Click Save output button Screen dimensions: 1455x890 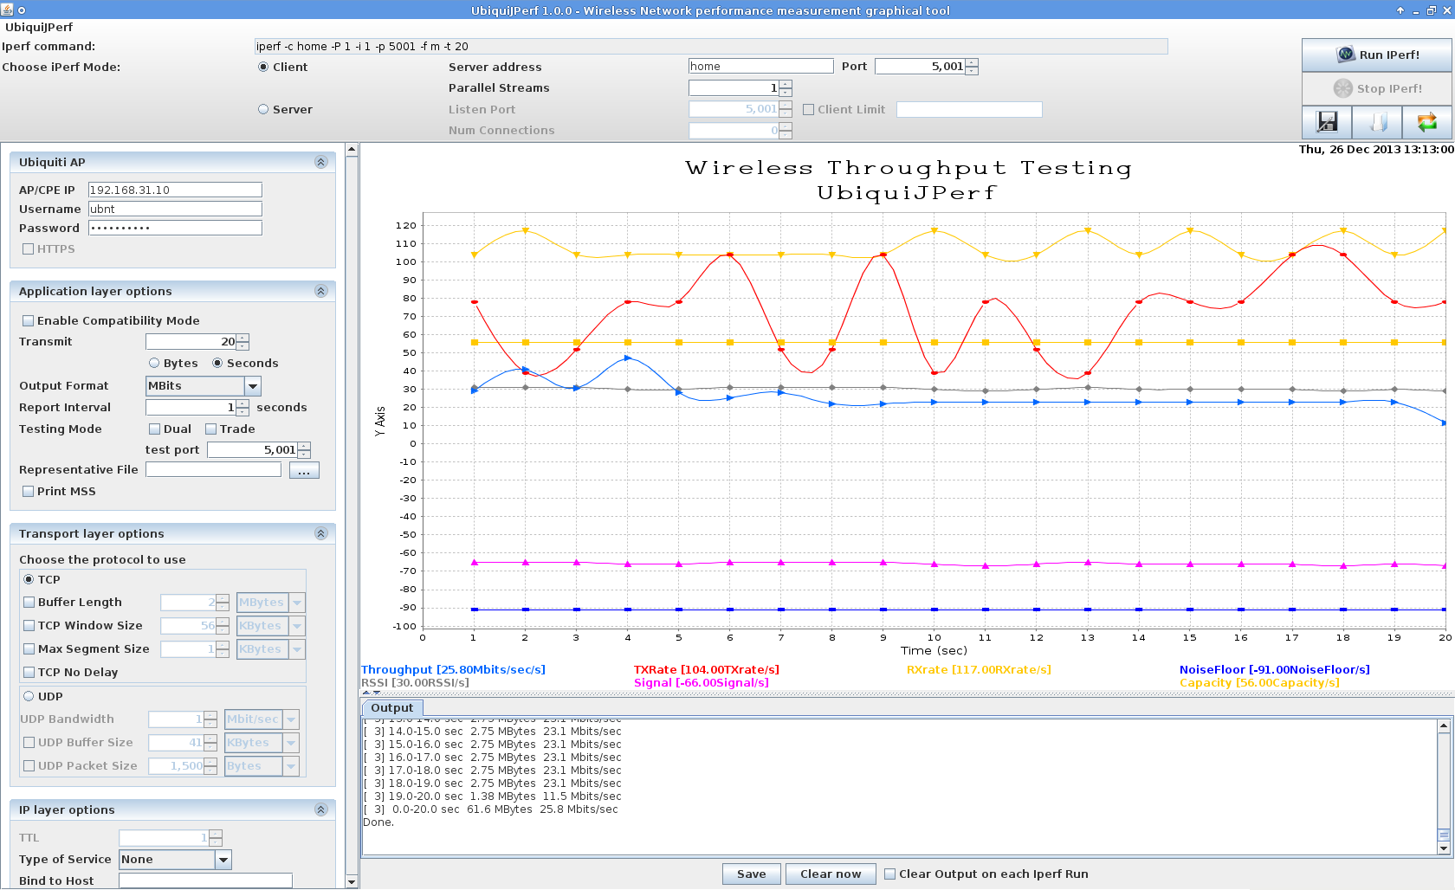click(x=751, y=874)
